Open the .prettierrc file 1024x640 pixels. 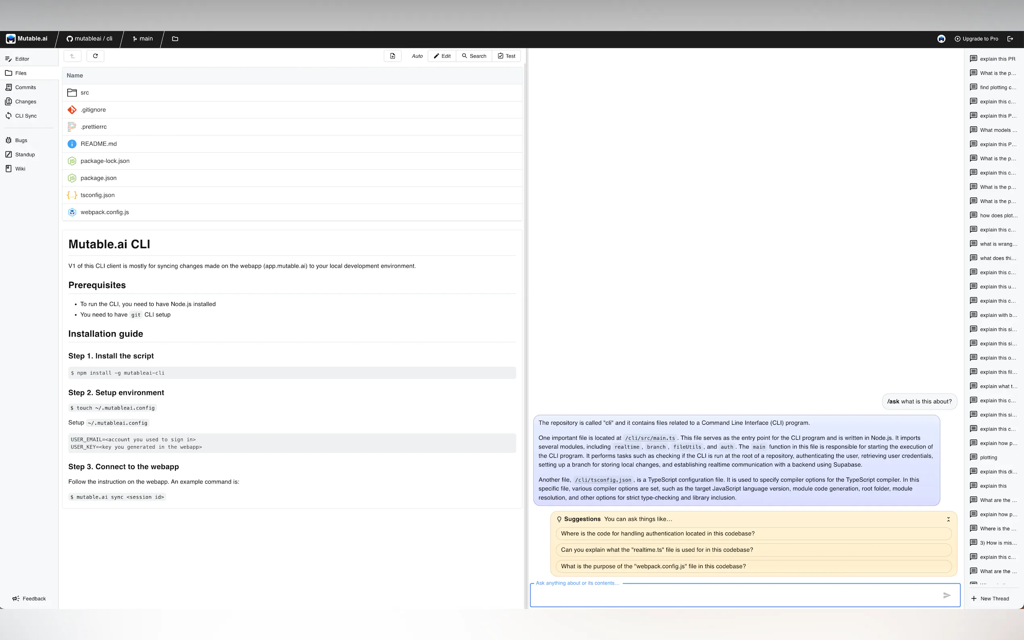pos(292,127)
